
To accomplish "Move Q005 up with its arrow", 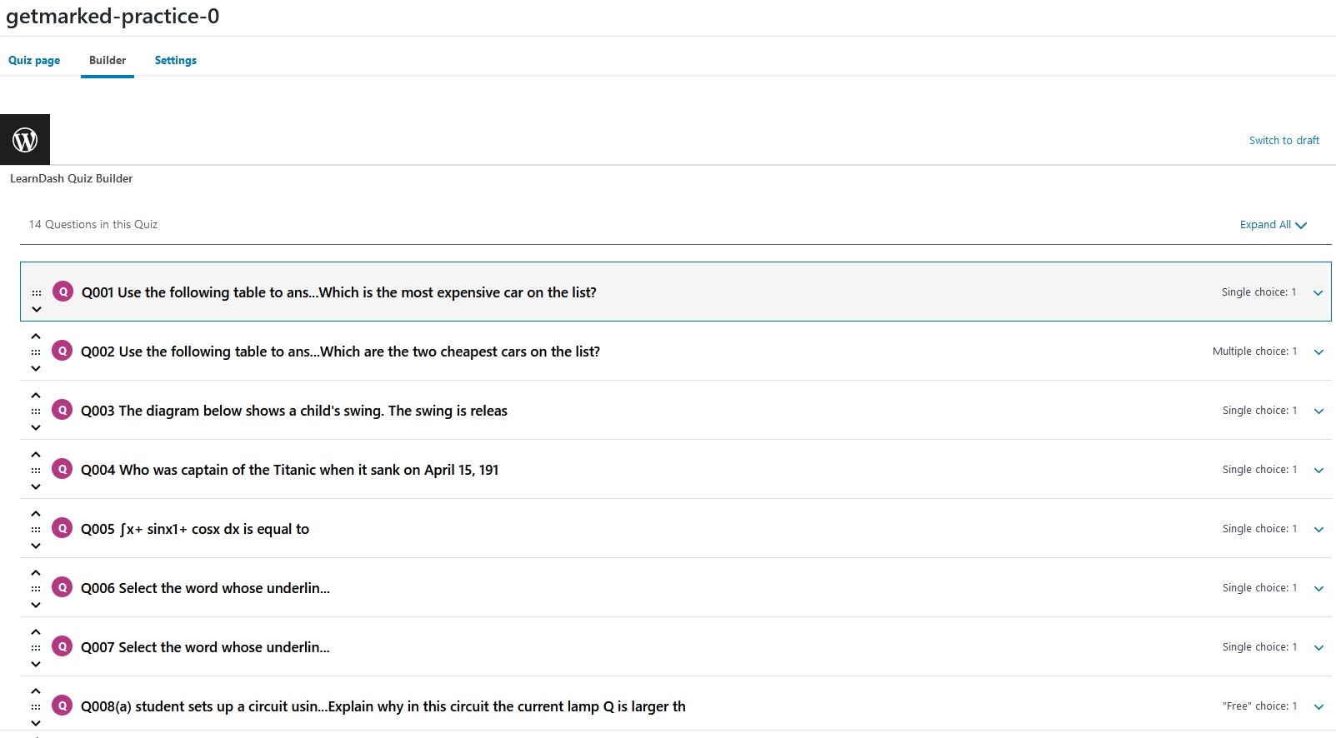I will click(36, 514).
